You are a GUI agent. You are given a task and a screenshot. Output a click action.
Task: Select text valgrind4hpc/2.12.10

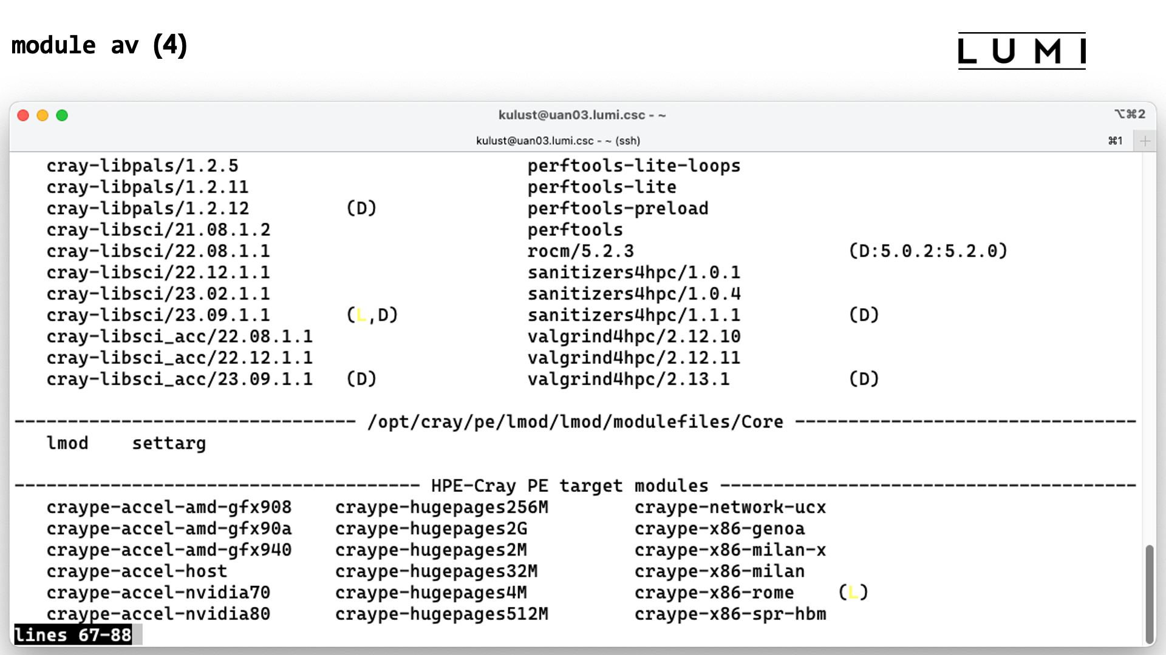634,337
